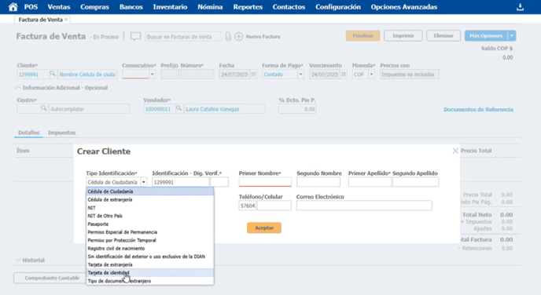
Task: Click the Aceptar button
Action: (x=264, y=228)
